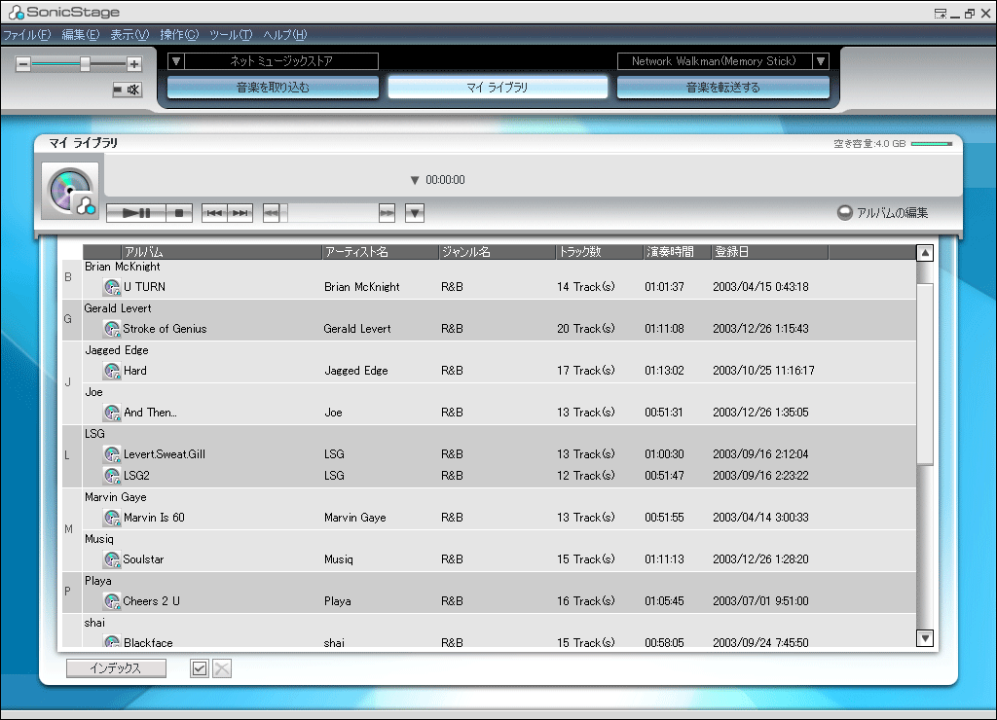Click the '01:13:02' duration for Hard
997x720 pixels.
click(664, 371)
